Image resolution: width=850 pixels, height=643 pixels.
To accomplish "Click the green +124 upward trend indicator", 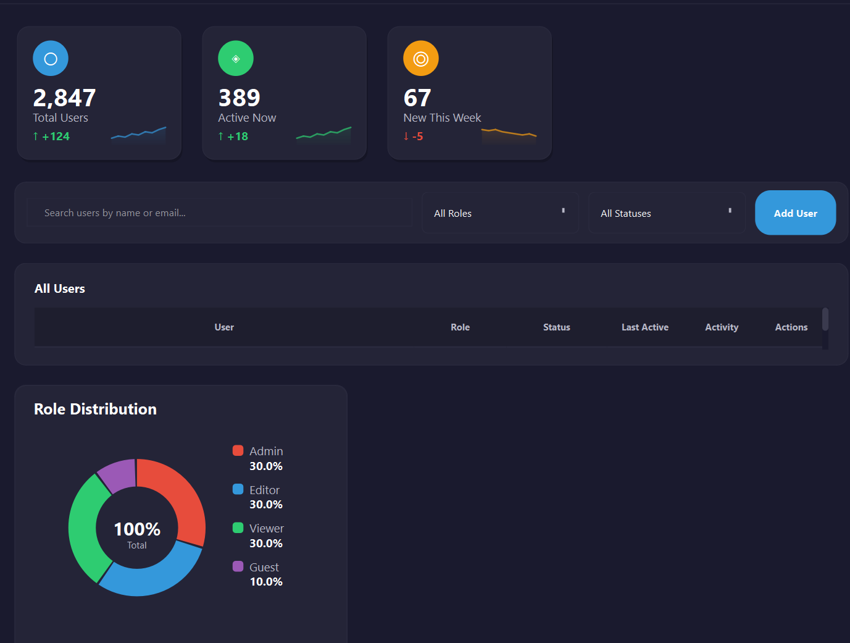I will point(51,136).
